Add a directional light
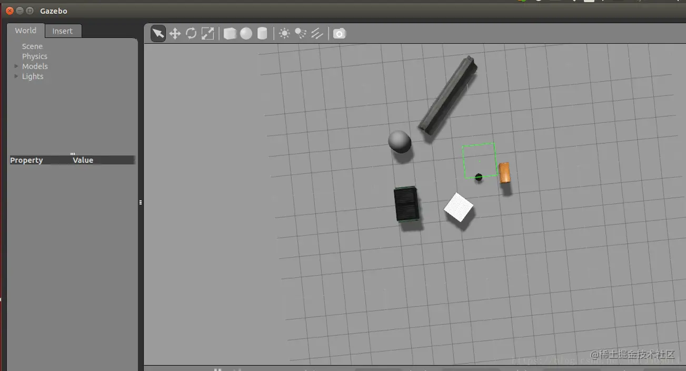686x371 pixels. (x=317, y=34)
